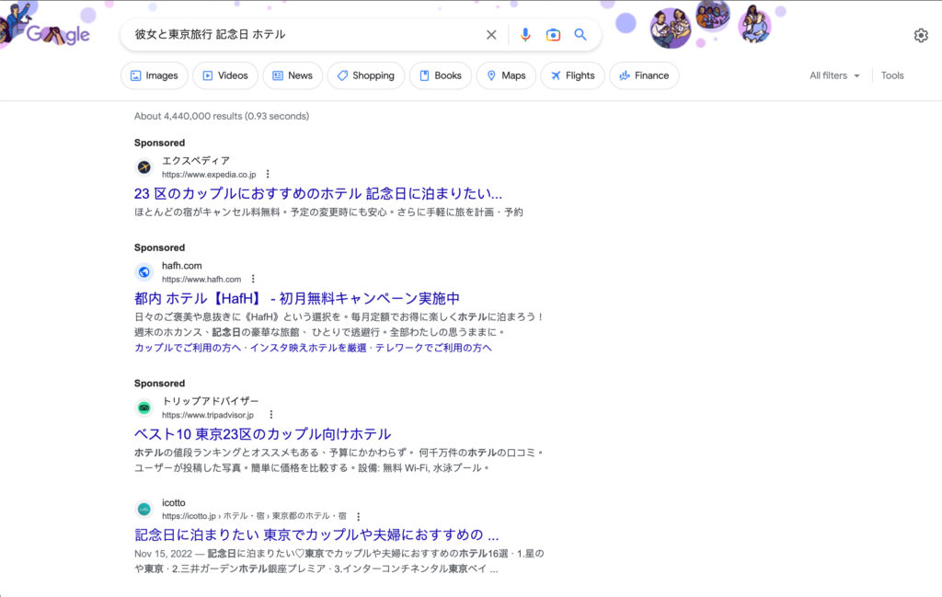The height and width of the screenshot is (597, 942).
Task: Click the magnifying glass search button
Action: tap(580, 35)
